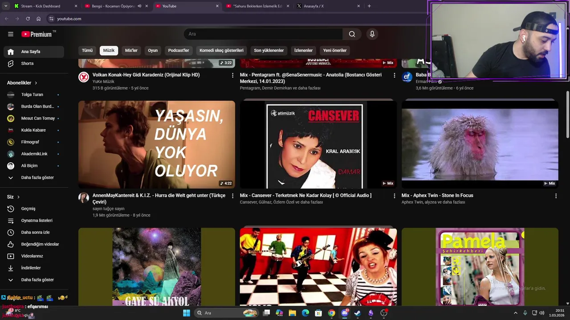Mute the Bengü - Kocaman Öpüyorum tab audio
This screenshot has width=570, height=320.
139,6
